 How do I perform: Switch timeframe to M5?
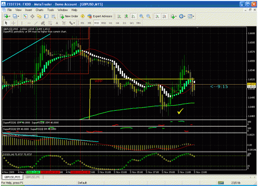tap(89, 23)
